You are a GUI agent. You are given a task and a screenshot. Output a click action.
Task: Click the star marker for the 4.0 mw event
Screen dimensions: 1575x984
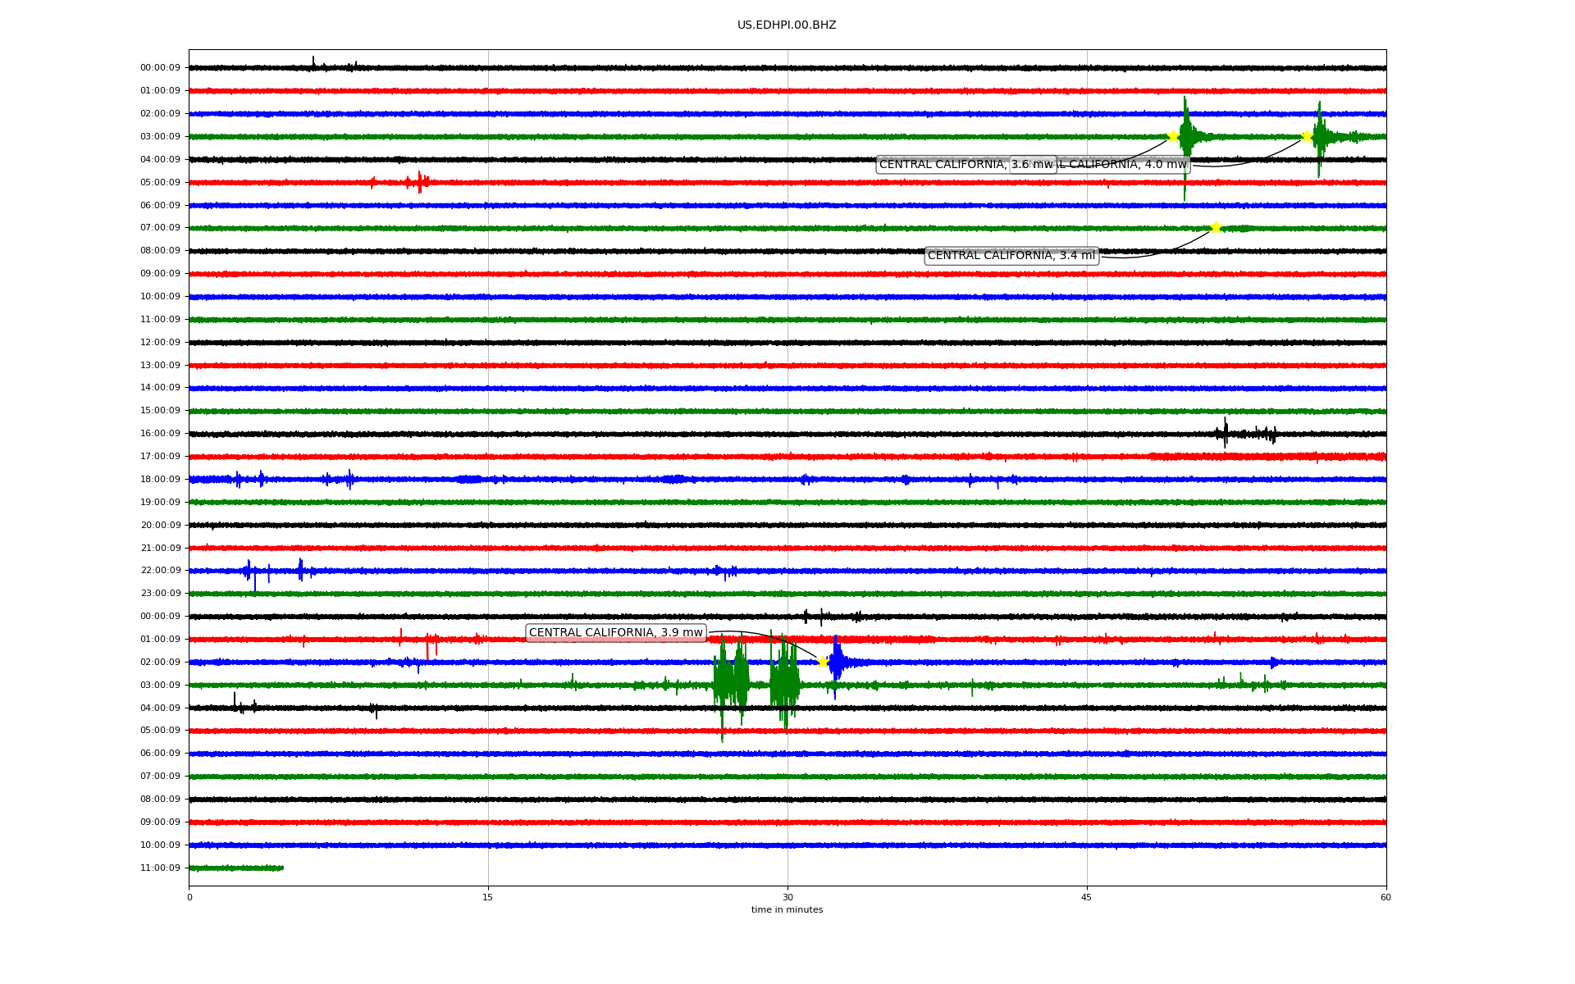tap(1307, 136)
